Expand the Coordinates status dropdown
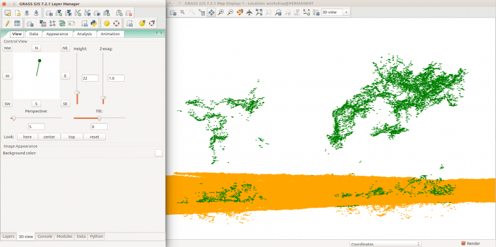This screenshot has height=247, width=496. (x=385, y=244)
